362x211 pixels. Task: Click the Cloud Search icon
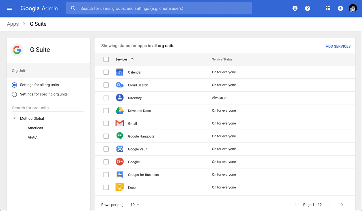pos(119,85)
